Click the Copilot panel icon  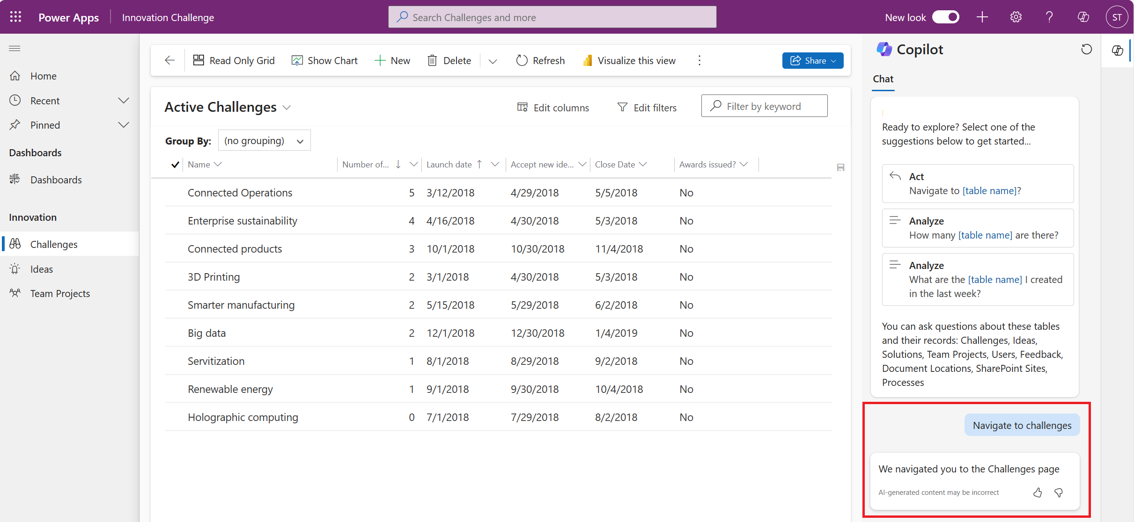[1118, 50]
